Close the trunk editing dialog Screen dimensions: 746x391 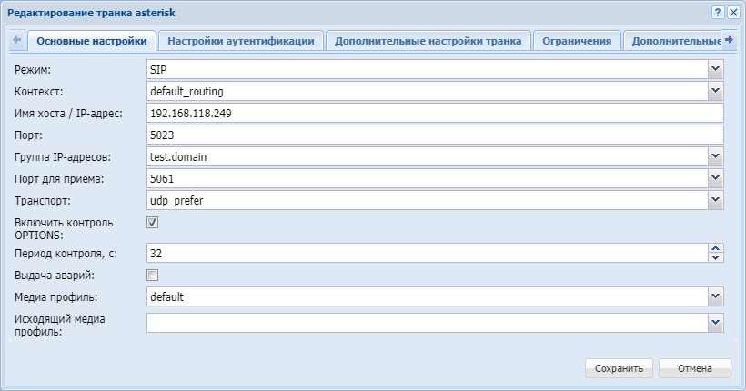[x=732, y=12]
